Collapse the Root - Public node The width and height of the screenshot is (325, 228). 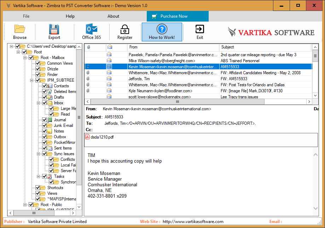(25, 205)
